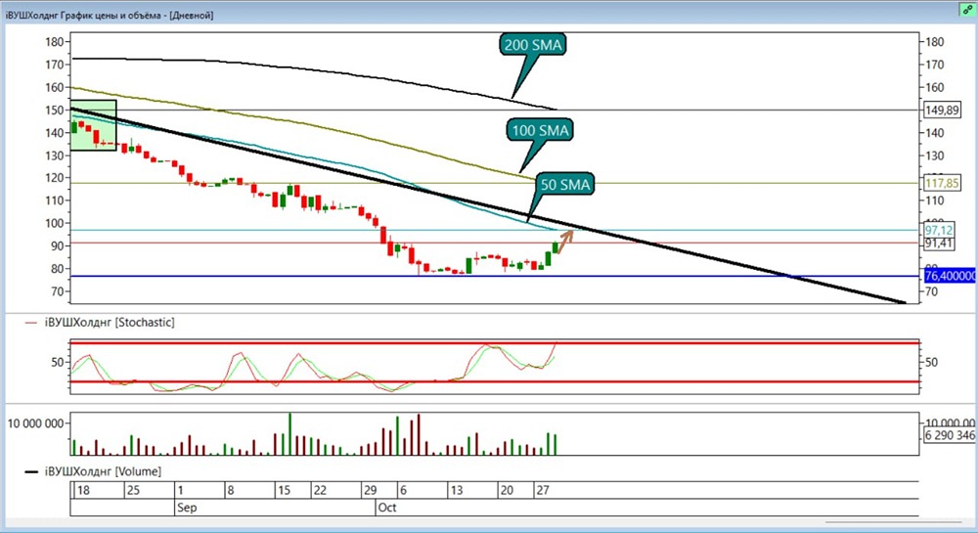The image size is (978, 533).
Task: Click the date axis label '20'
Action: pos(507,490)
